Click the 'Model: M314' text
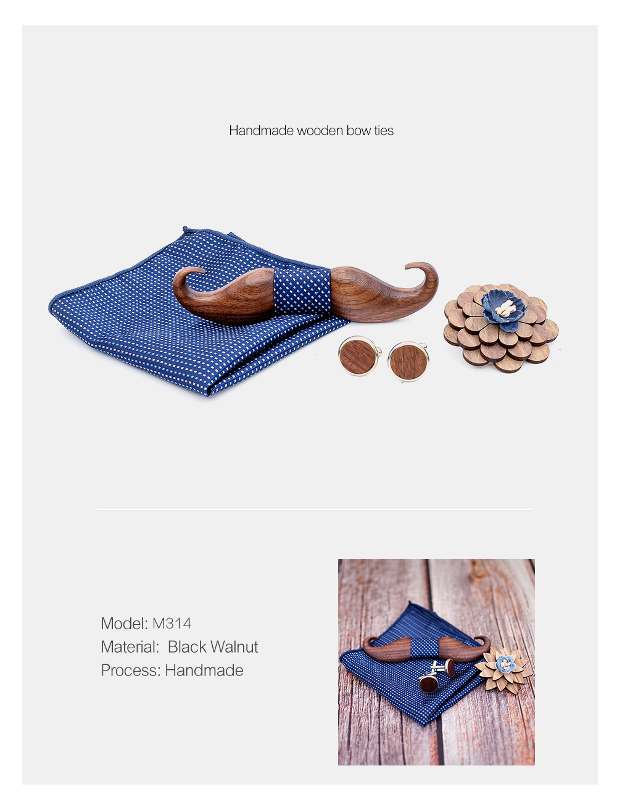Screen dimensions: 617x800 pyautogui.click(x=146, y=624)
